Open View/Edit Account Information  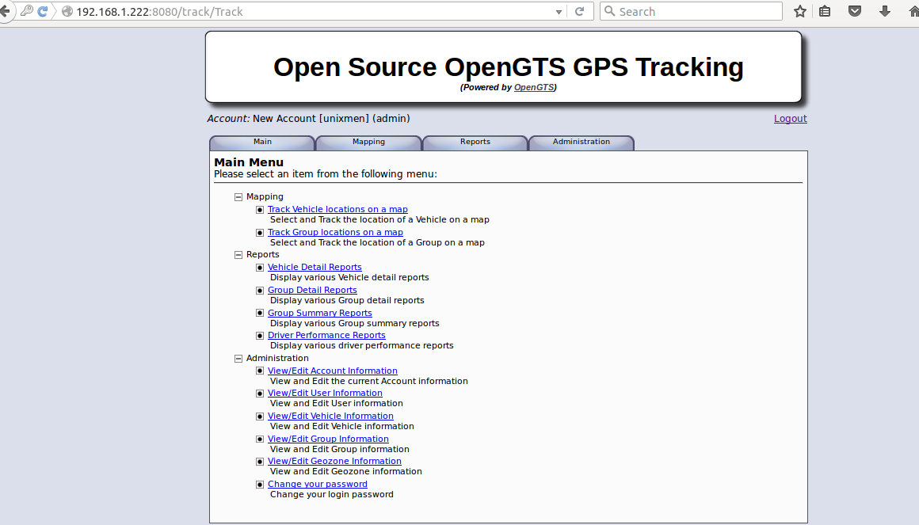pos(332,371)
